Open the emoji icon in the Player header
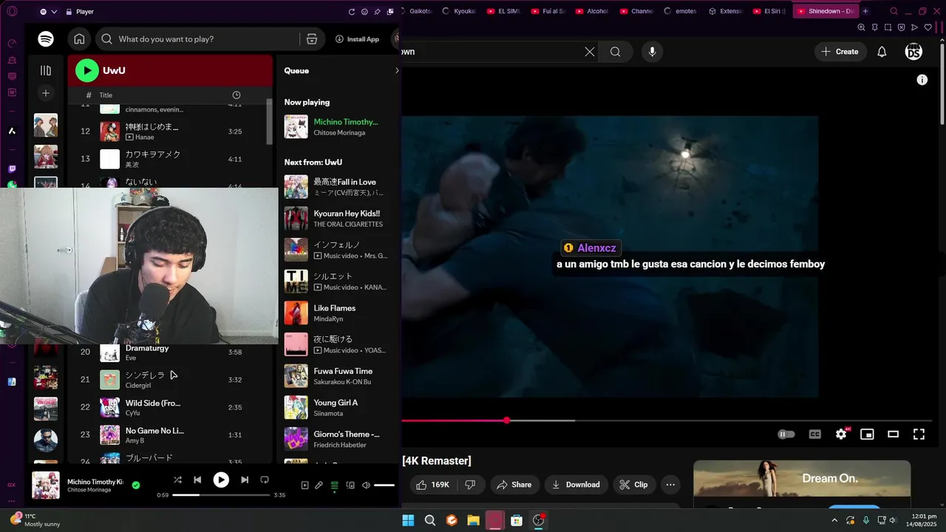Screen dimensions: 946x532 (364, 12)
